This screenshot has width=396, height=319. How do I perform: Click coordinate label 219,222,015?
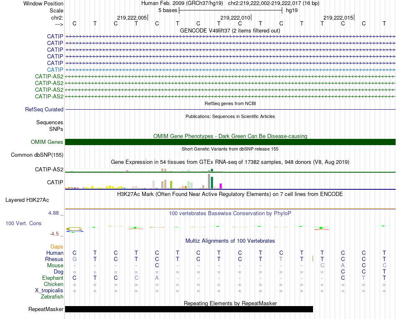click(338, 18)
